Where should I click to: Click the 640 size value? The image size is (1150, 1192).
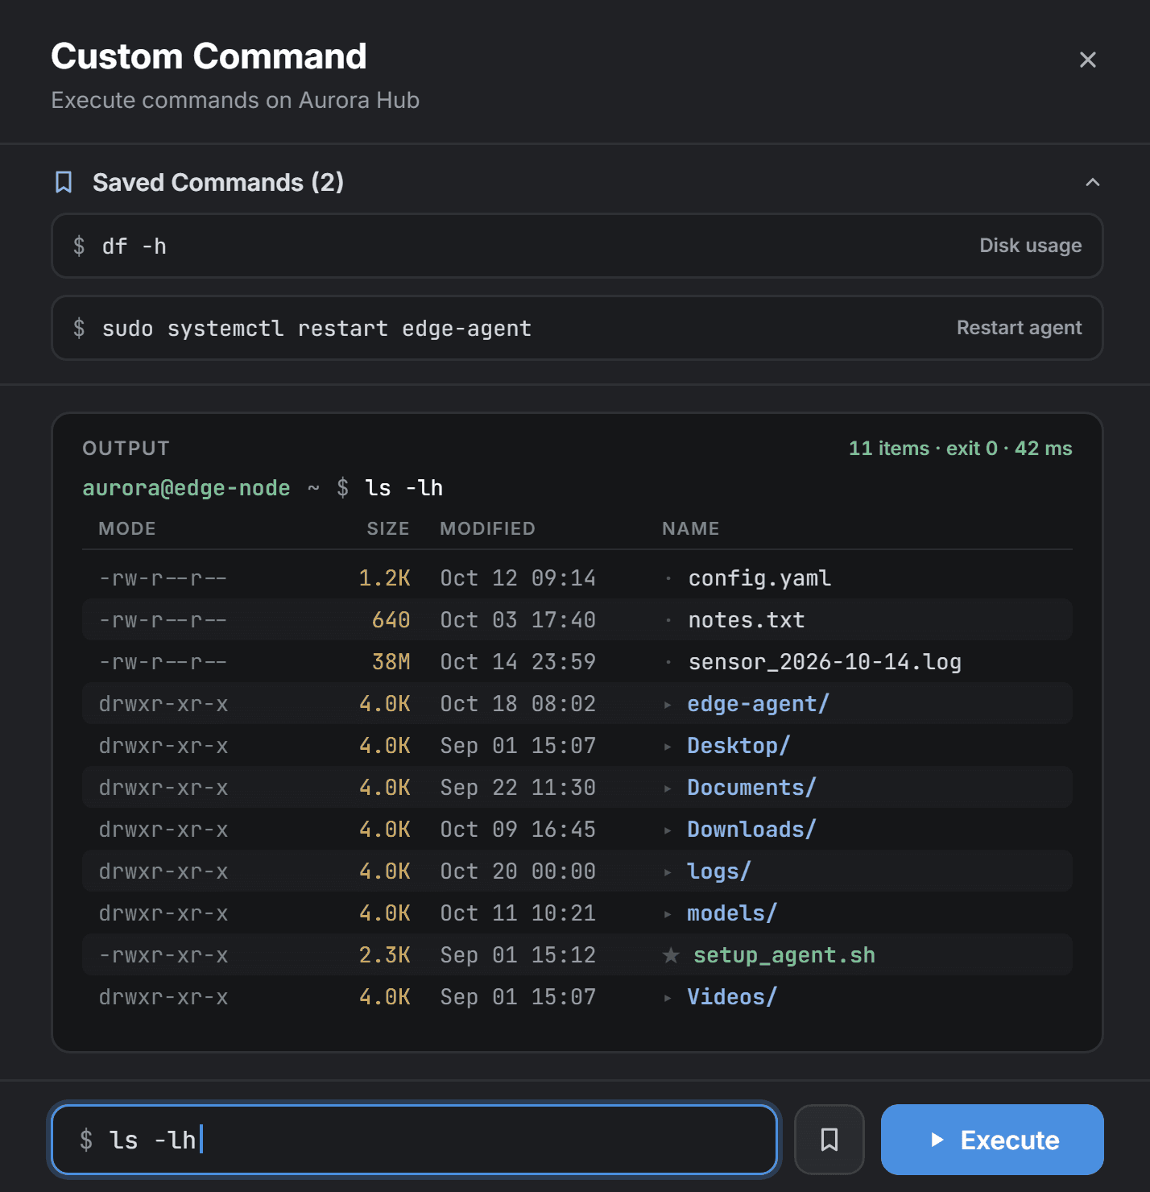click(391, 620)
